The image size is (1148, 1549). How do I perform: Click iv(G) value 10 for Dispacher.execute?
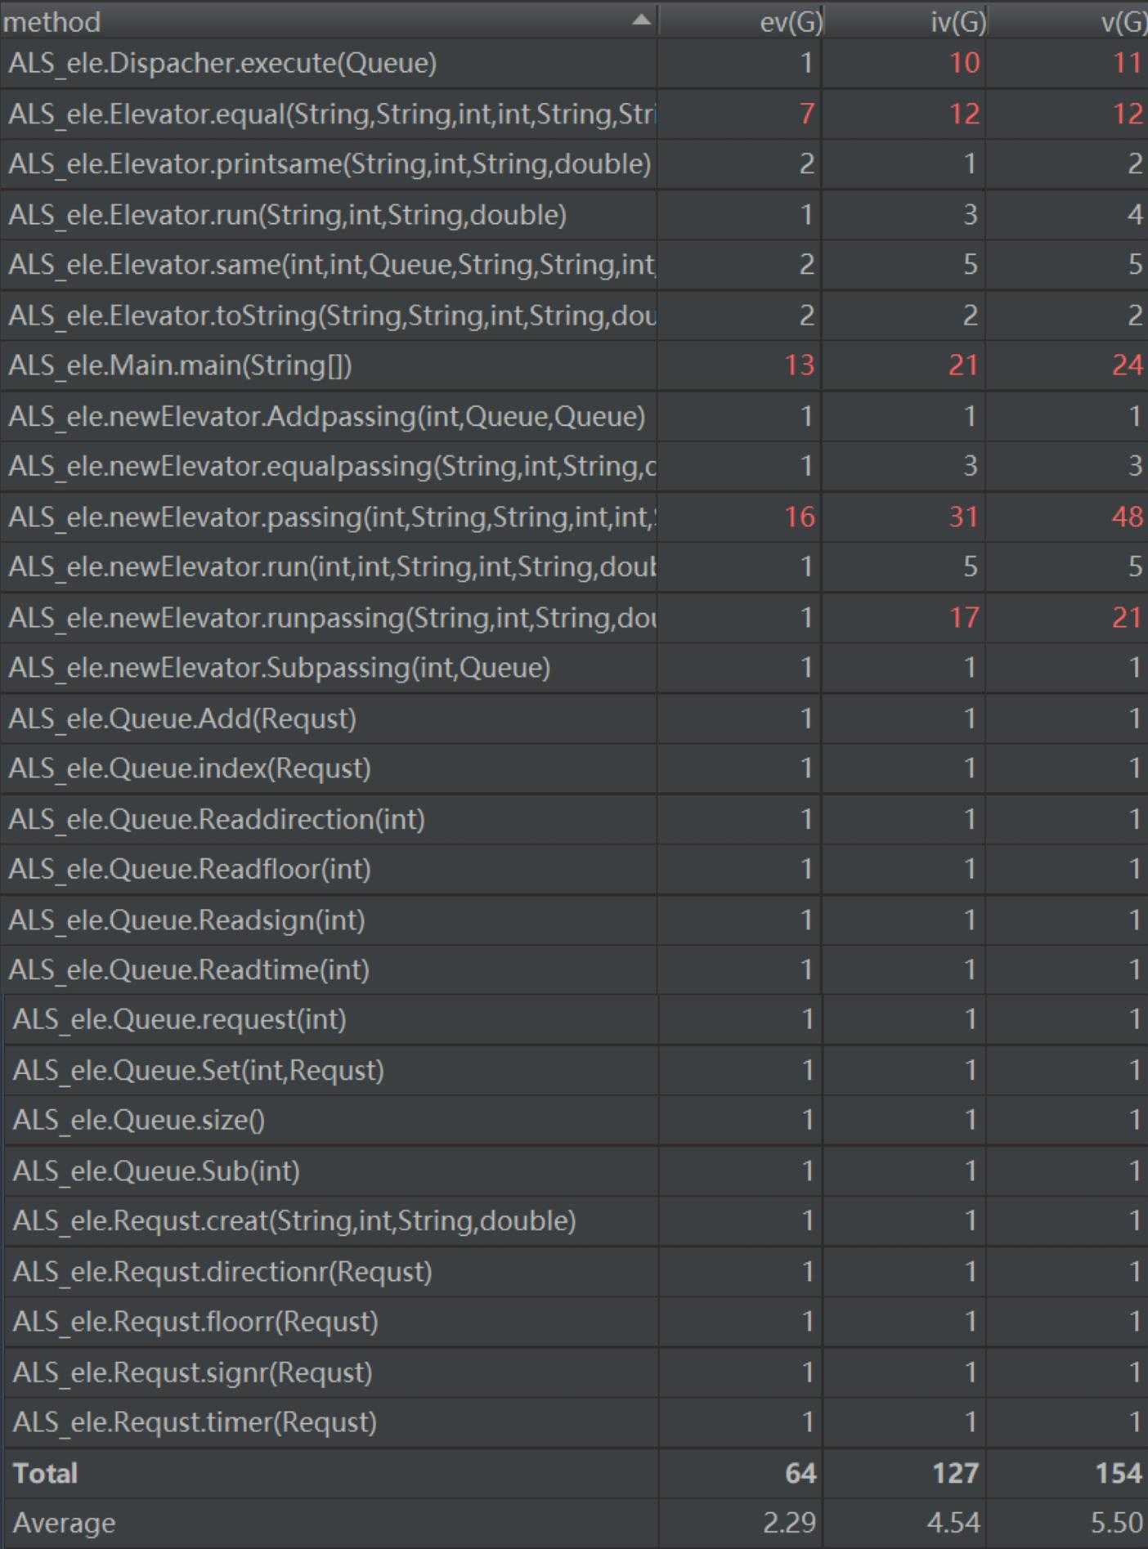pyautogui.click(x=964, y=63)
